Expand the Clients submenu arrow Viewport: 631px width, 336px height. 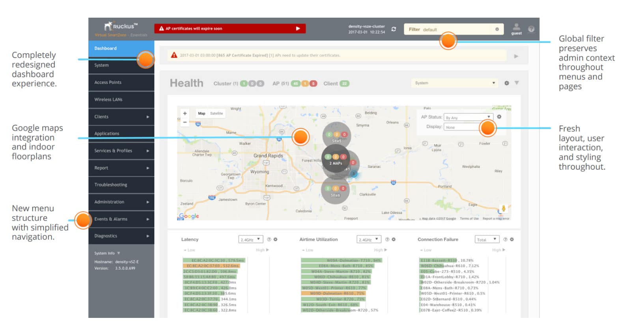pyautogui.click(x=148, y=117)
